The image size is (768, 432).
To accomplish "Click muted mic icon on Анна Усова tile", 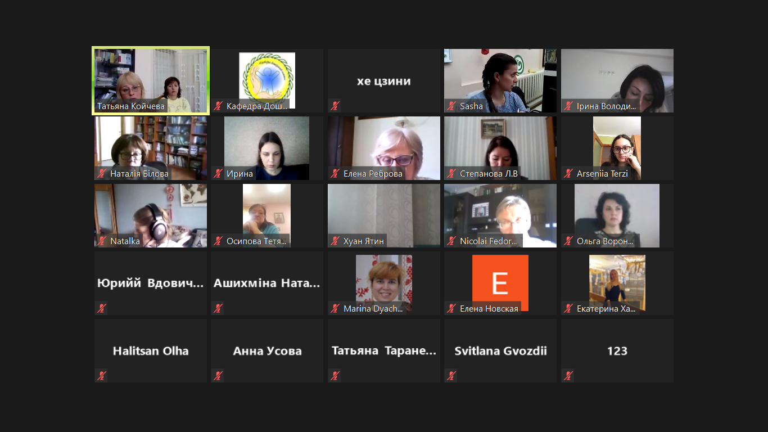I will click(218, 376).
